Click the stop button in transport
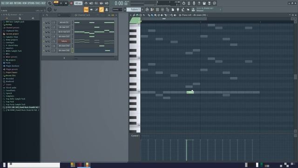 (x=66, y=3)
